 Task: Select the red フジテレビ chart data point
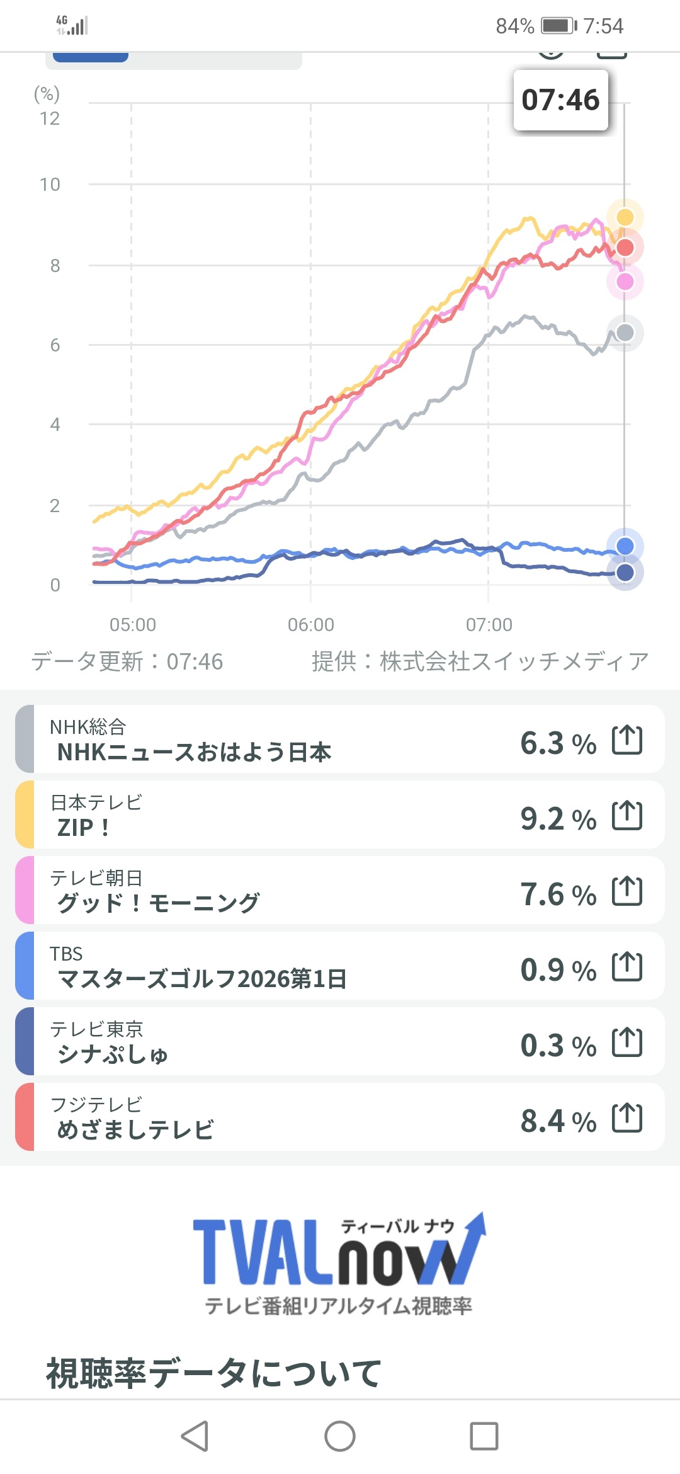click(x=625, y=248)
